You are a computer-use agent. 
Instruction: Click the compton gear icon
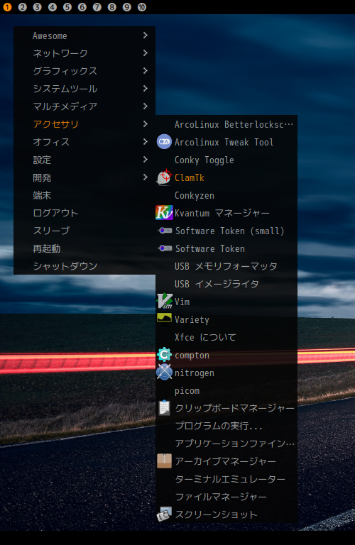tap(164, 355)
